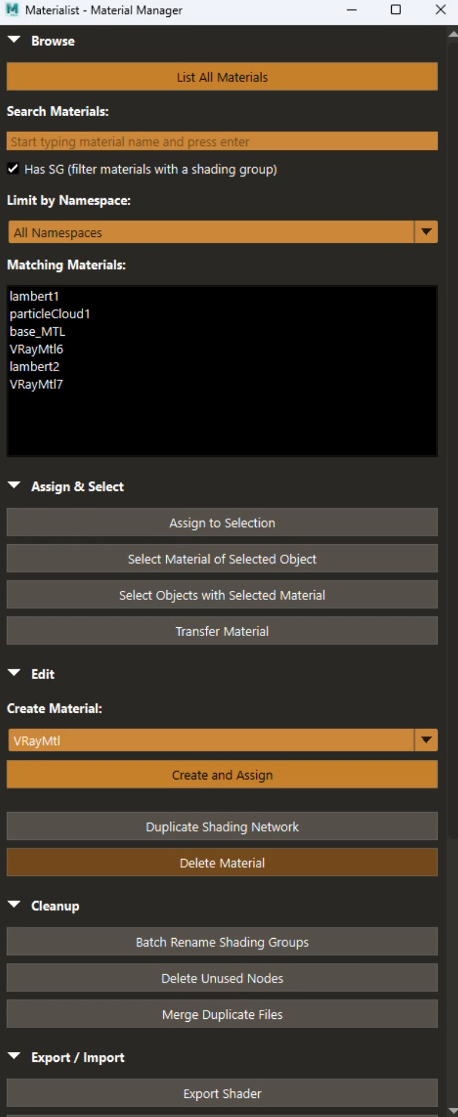
Task: Open the VRayMtl create material dropdown
Action: tap(223, 741)
